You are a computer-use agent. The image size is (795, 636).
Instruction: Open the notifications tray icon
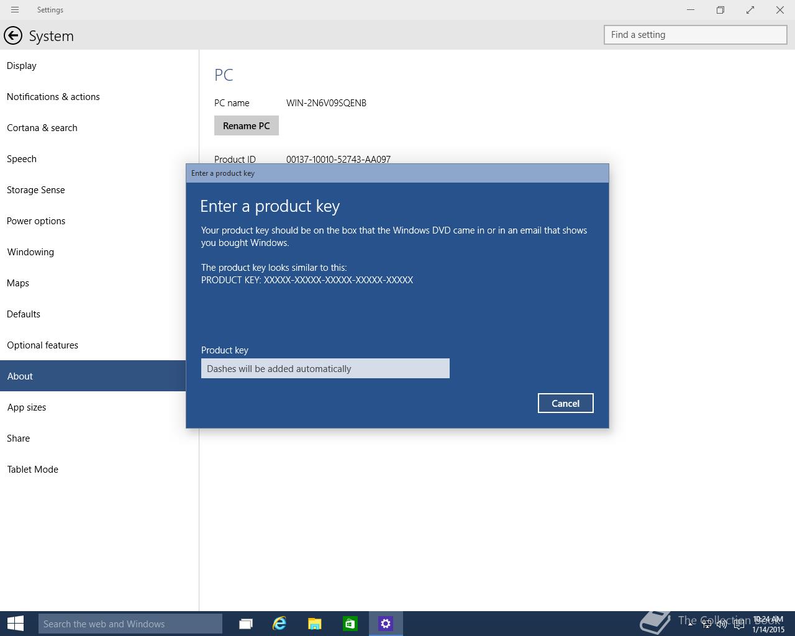pos(738,624)
